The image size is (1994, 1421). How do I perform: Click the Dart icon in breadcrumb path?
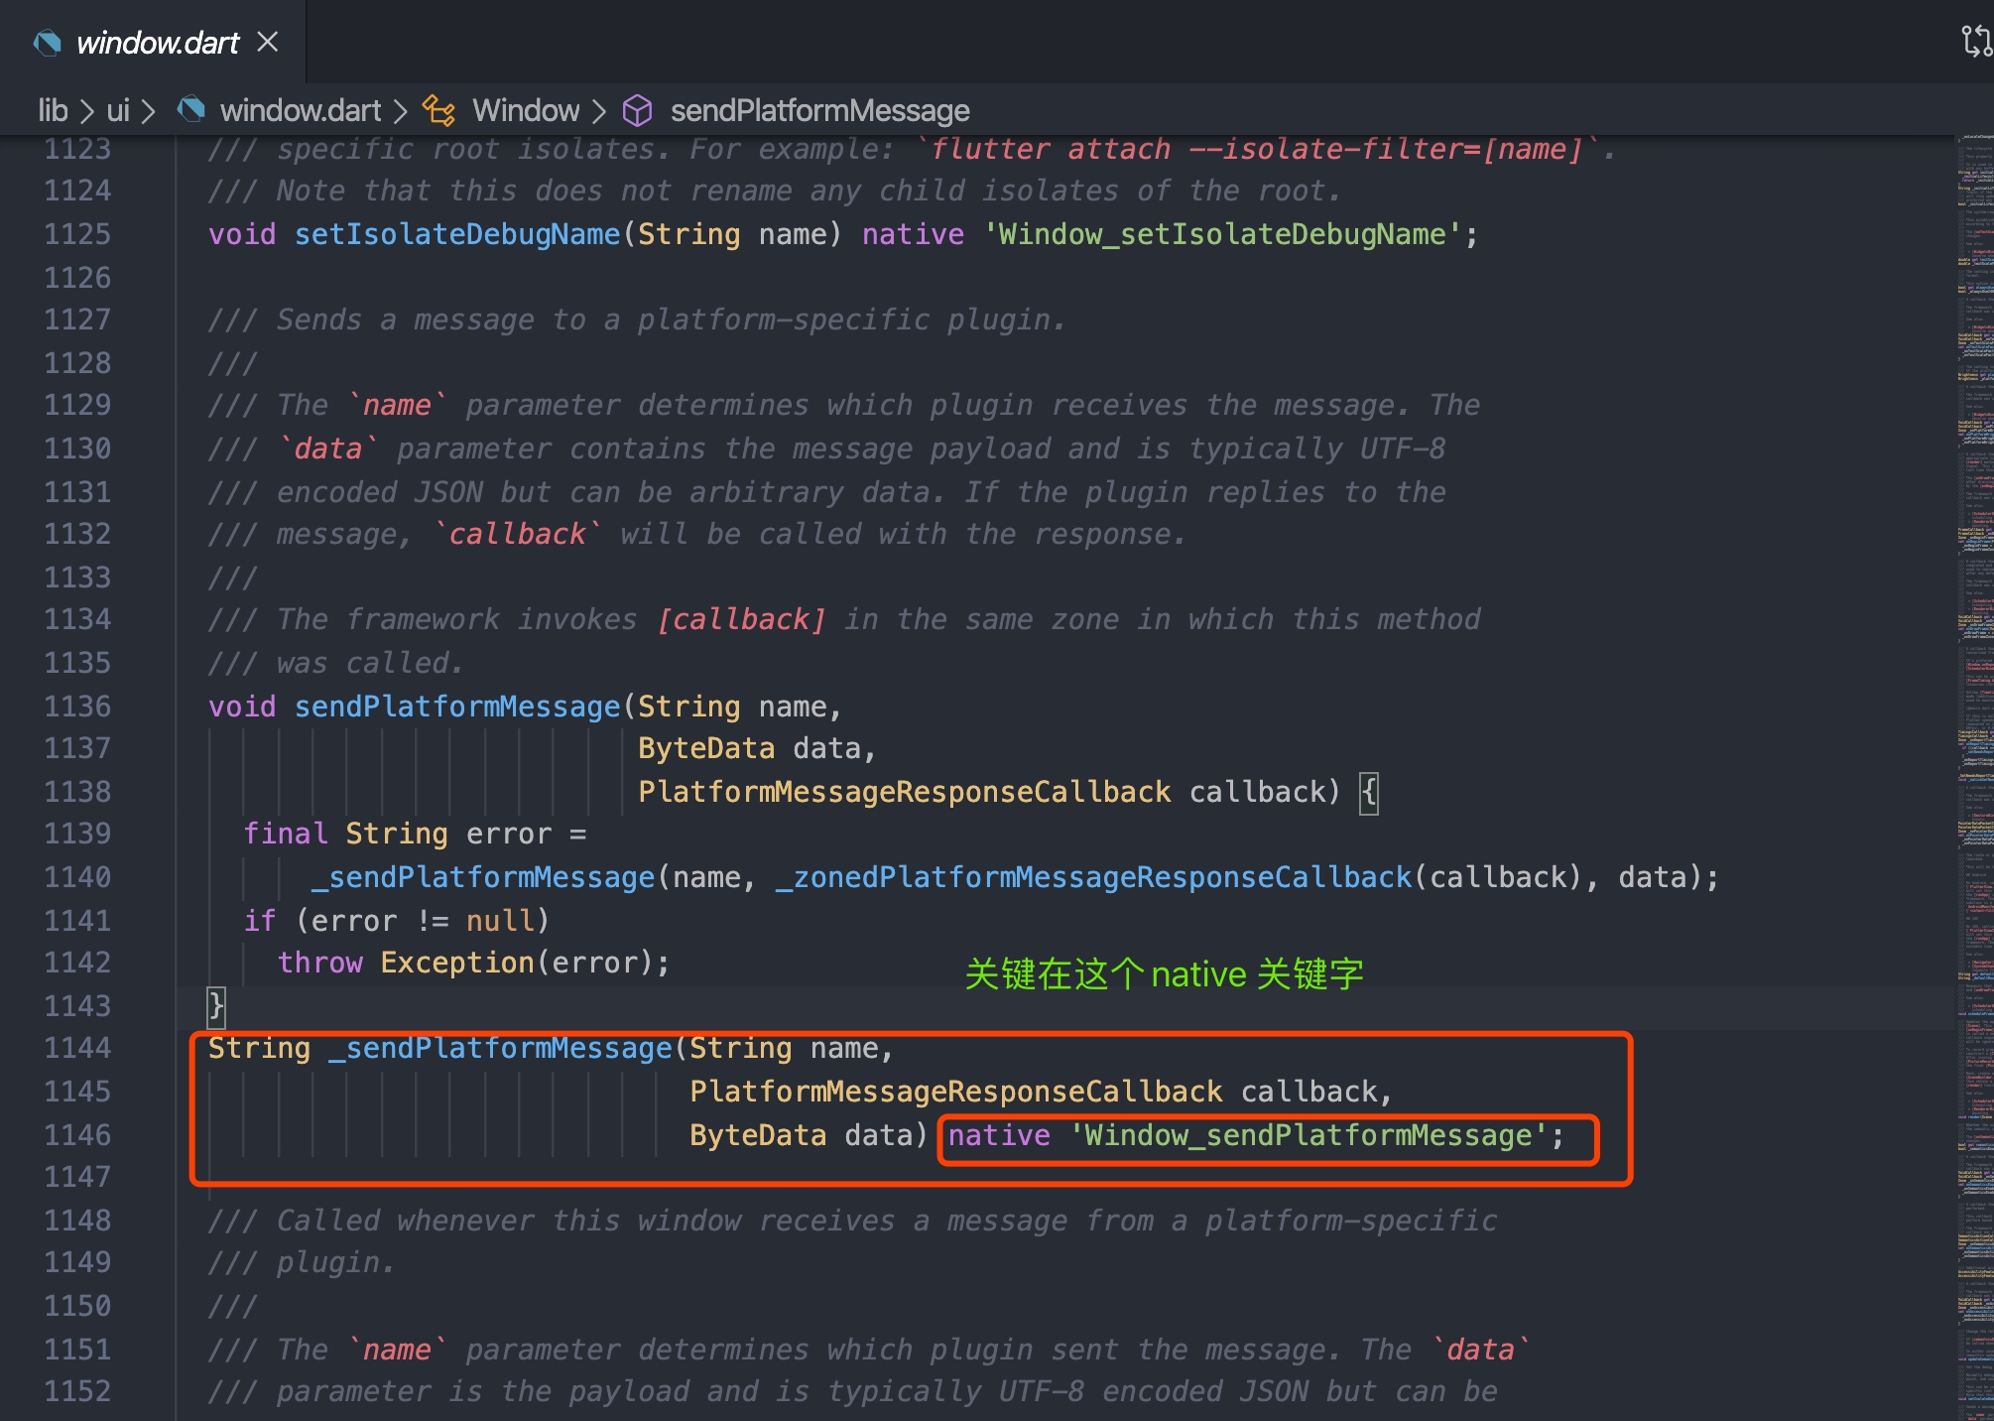pyautogui.click(x=190, y=109)
